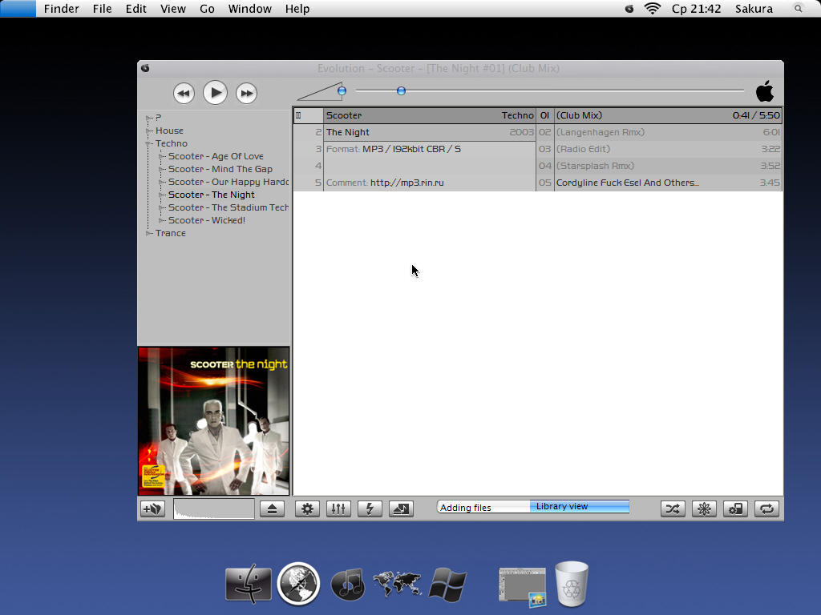Adjust the volume slider handle
This screenshot has width=821, height=615.
pos(342,90)
